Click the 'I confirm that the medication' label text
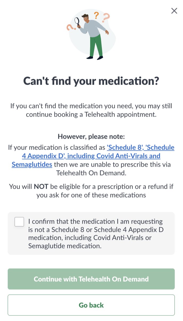The height and width of the screenshot is (321, 183). (95, 221)
